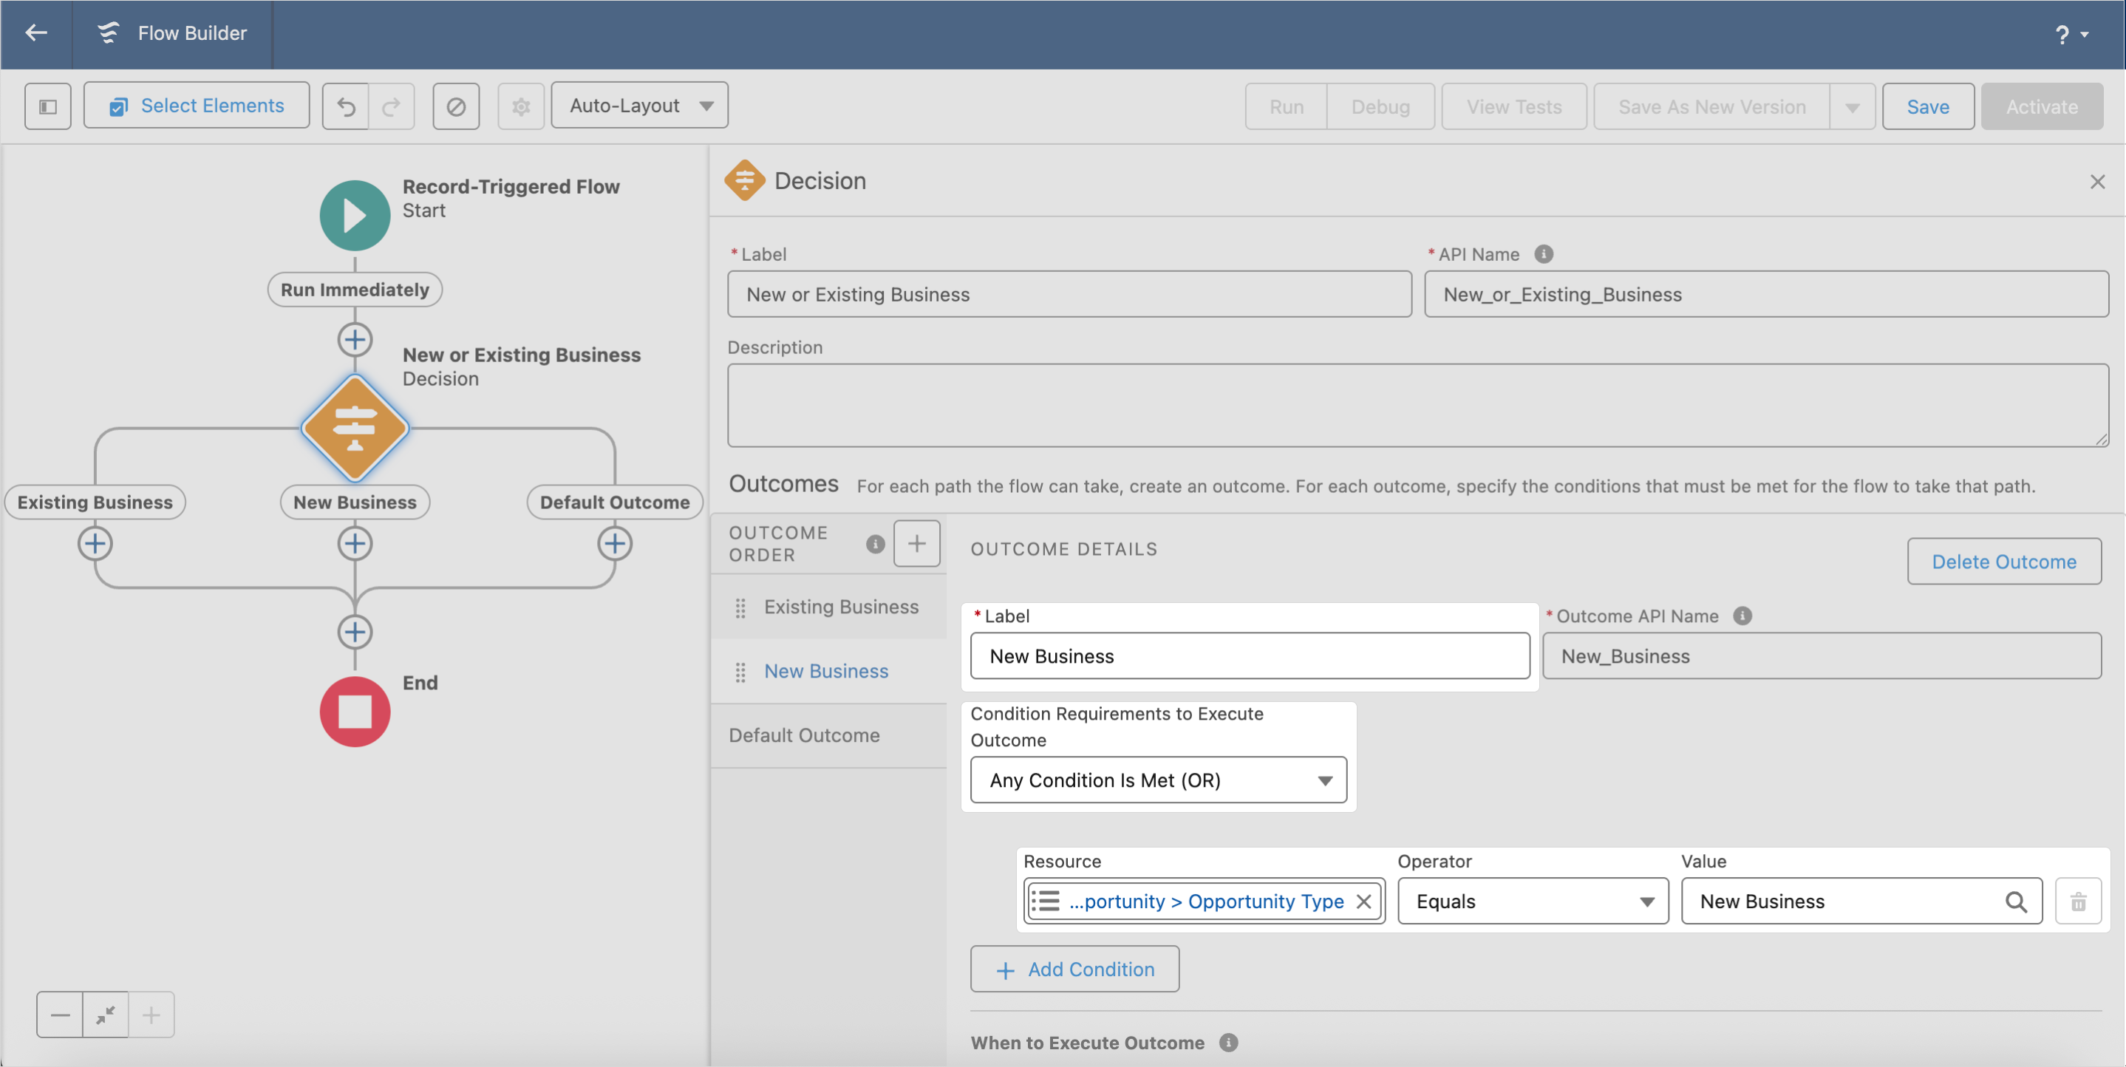Click the Delete Outcome button
The width and height of the screenshot is (2126, 1067).
tap(2003, 562)
